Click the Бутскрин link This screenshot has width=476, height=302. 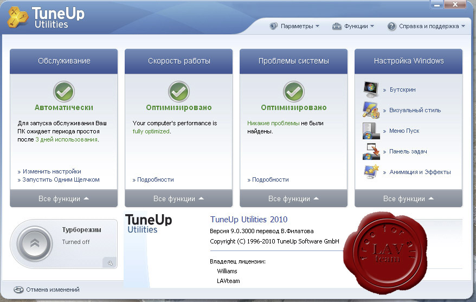click(402, 89)
